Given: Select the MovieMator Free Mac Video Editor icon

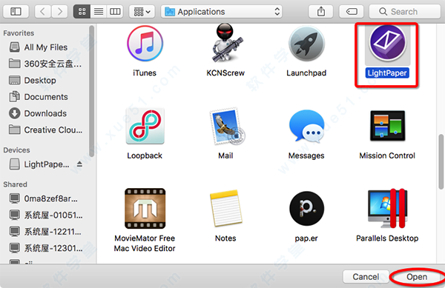Looking at the screenshot, I should (x=145, y=209).
